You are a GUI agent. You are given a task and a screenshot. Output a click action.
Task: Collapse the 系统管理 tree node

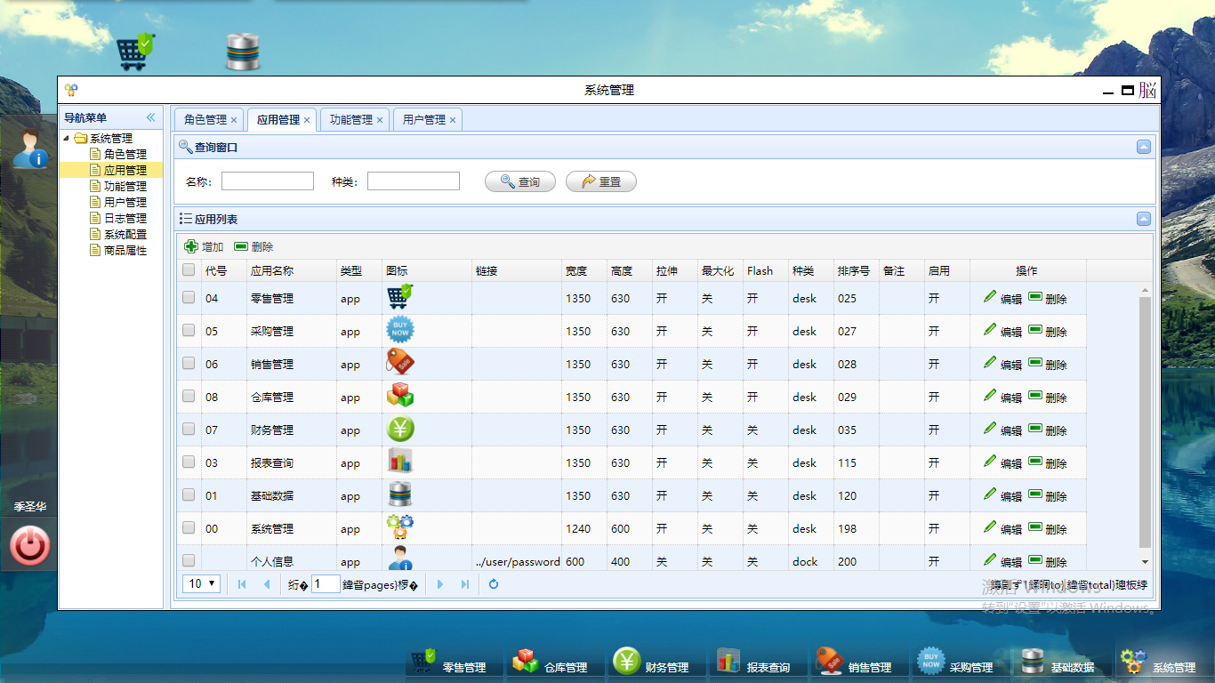click(x=66, y=138)
